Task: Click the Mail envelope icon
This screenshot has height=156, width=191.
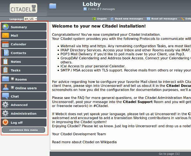Action: coord(5,35)
